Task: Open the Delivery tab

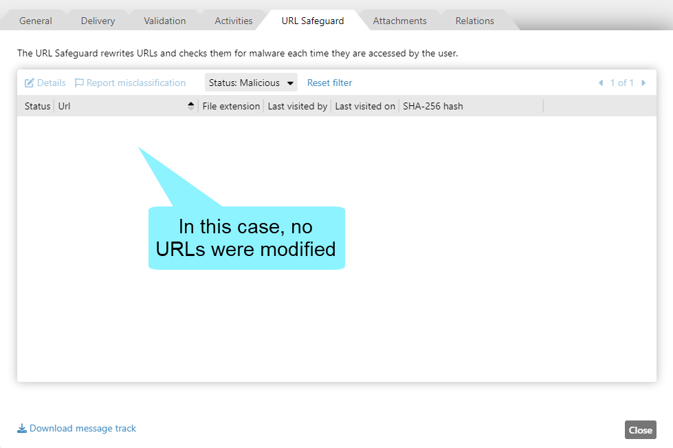Action: (98, 21)
